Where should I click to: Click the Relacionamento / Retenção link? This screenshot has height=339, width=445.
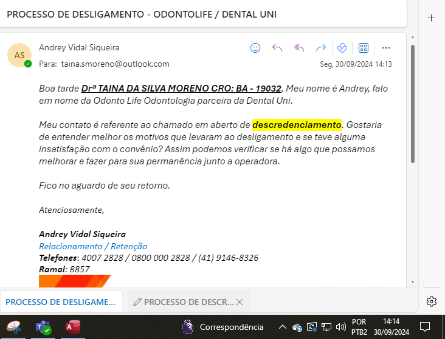[93, 246]
